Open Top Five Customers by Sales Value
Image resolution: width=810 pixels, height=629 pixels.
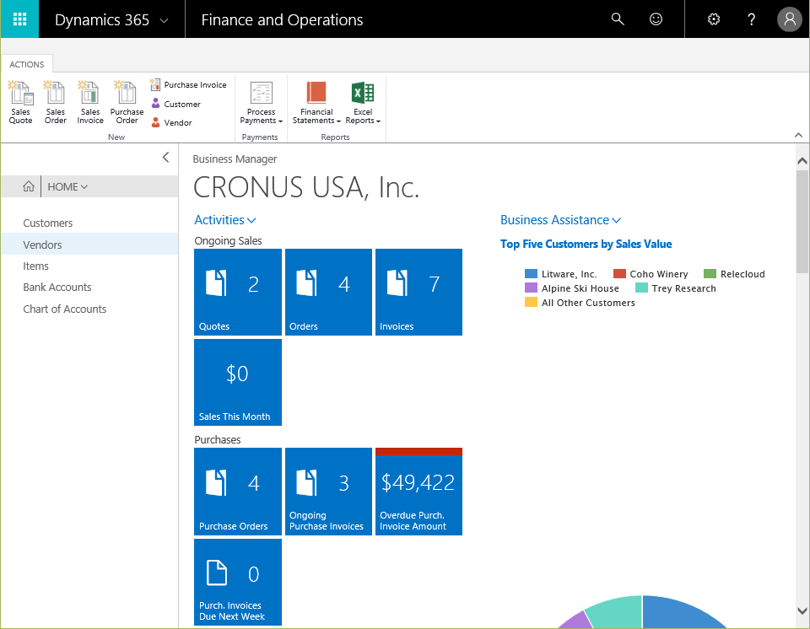tap(586, 244)
